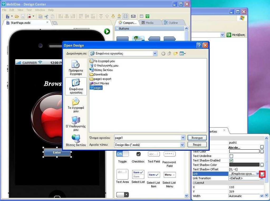Click the green wireless Test Center icon
The image size is (270, 201).
pyautogui.click(x=147, y=16)
